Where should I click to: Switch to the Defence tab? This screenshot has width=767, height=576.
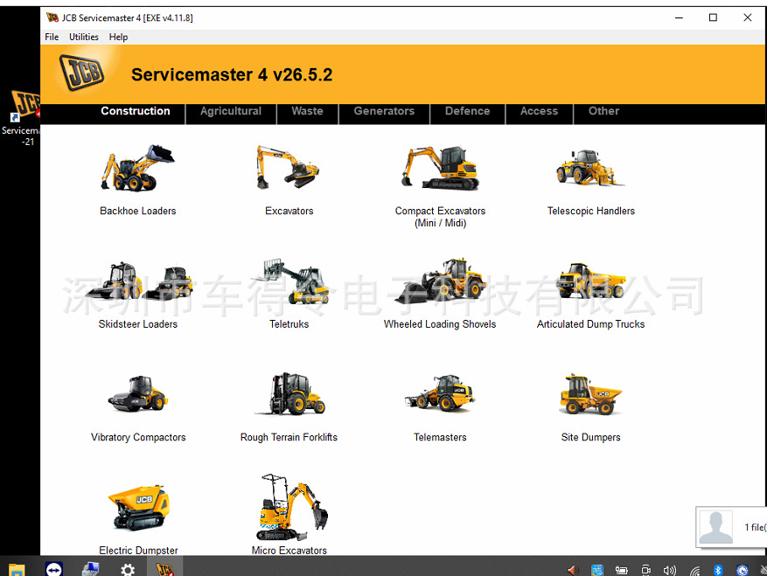467,111
